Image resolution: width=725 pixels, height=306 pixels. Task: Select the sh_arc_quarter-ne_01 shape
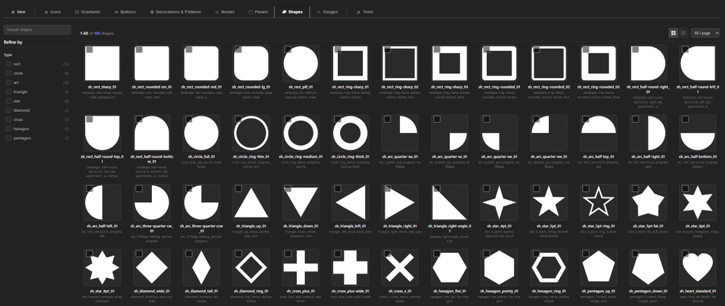(x=400, y=133)
